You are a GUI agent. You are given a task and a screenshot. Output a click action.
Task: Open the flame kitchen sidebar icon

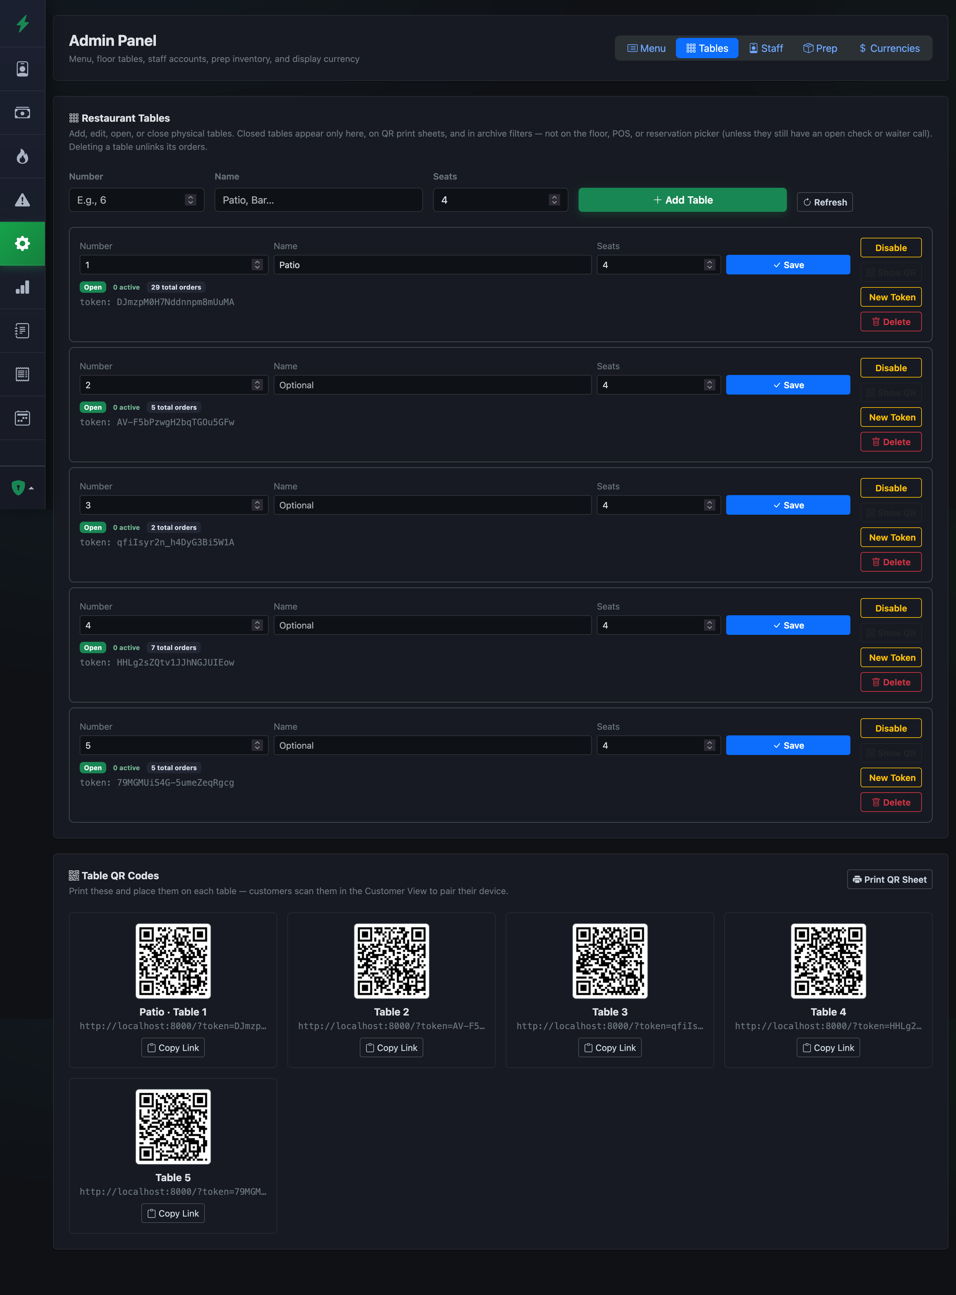click(22, 156)
